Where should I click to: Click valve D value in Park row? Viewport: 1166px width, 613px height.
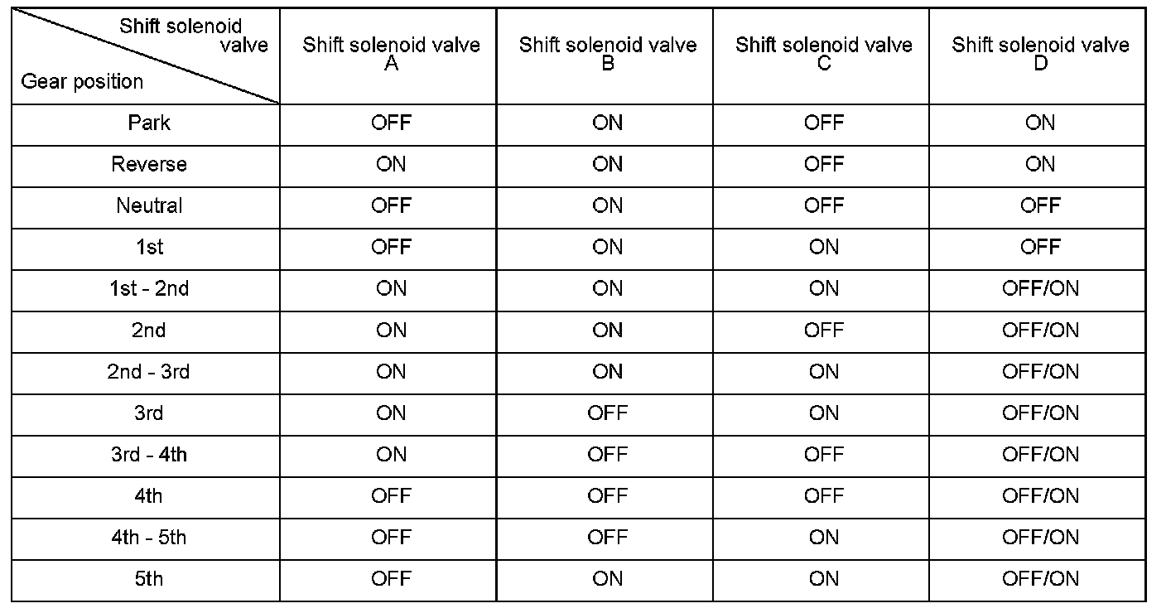tap(1040, 123)
